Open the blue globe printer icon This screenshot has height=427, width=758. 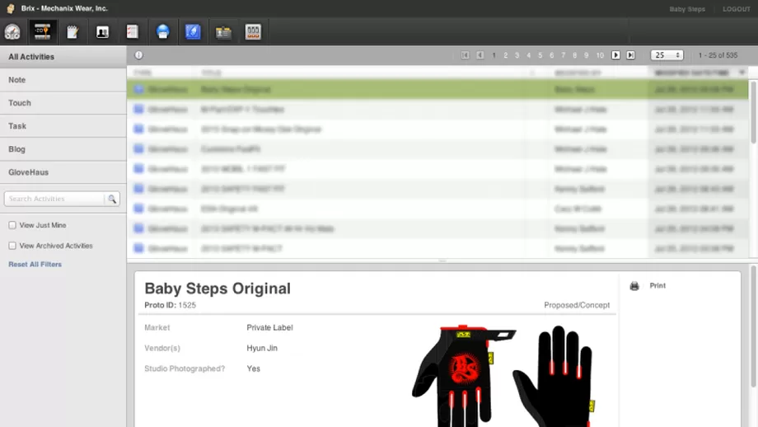point(162,32)
